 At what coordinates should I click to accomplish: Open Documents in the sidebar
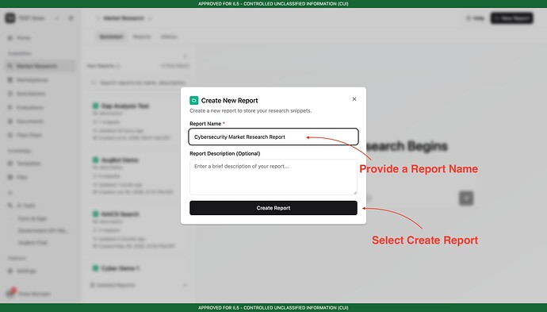coord(26,121)
